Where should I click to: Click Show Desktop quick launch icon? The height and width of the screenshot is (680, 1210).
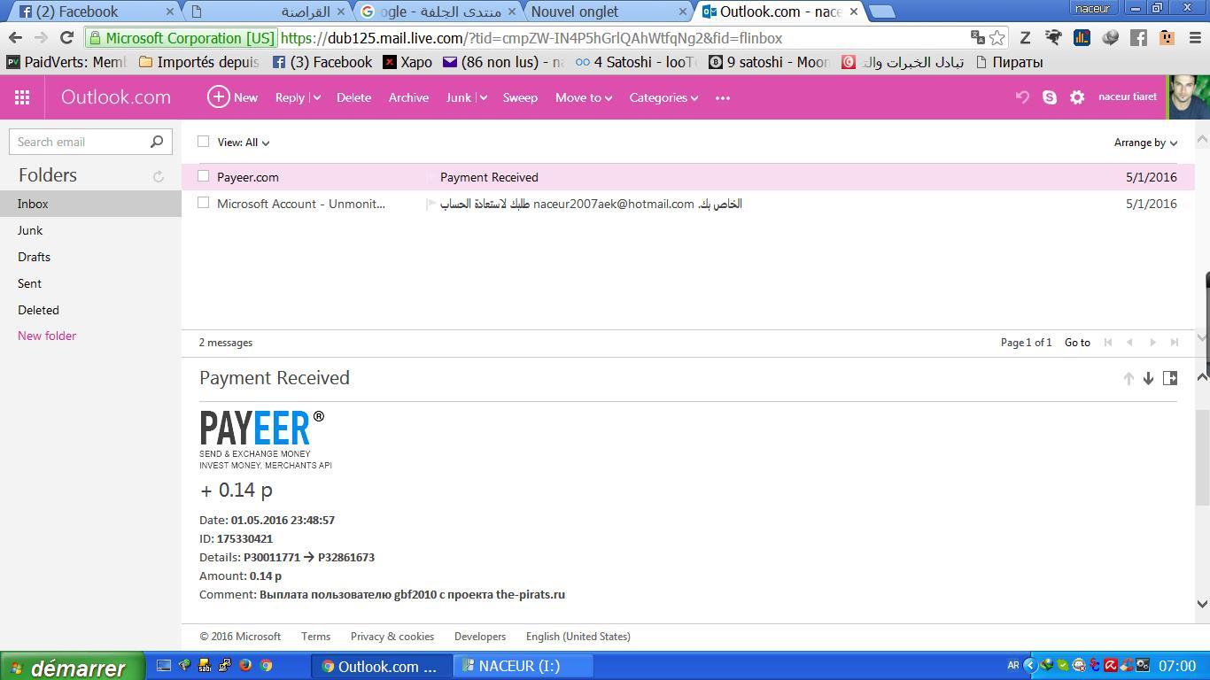(x=164, y=666)
